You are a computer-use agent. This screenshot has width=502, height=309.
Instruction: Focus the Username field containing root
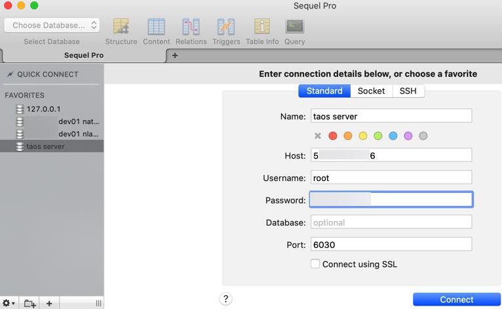391,177
